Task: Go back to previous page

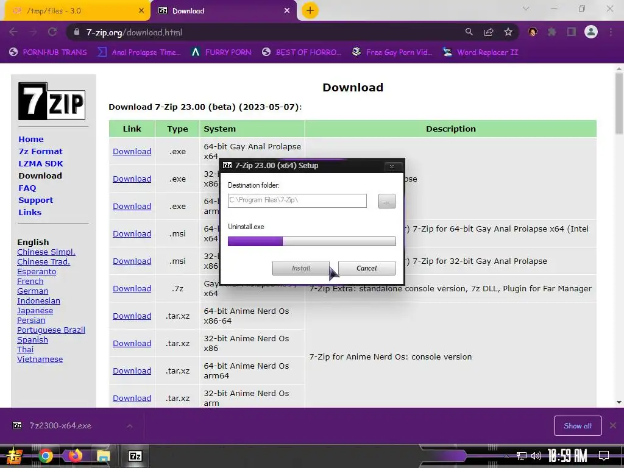Action: click(13, 32)
